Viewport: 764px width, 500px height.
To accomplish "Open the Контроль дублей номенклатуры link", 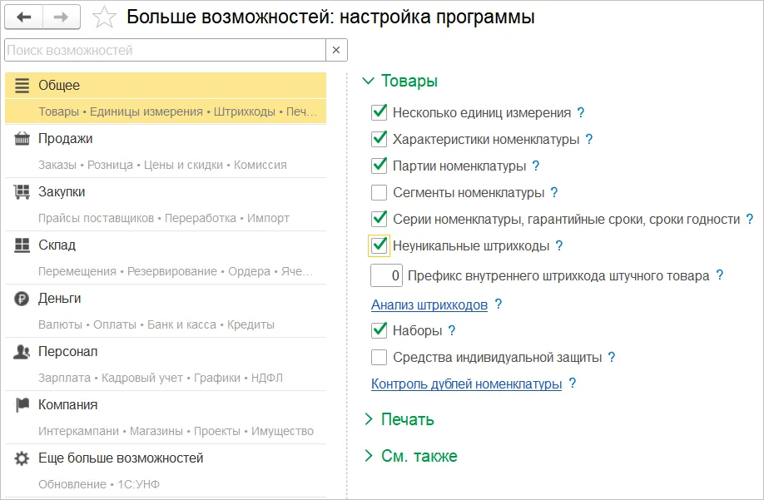I will click(466, 384).
